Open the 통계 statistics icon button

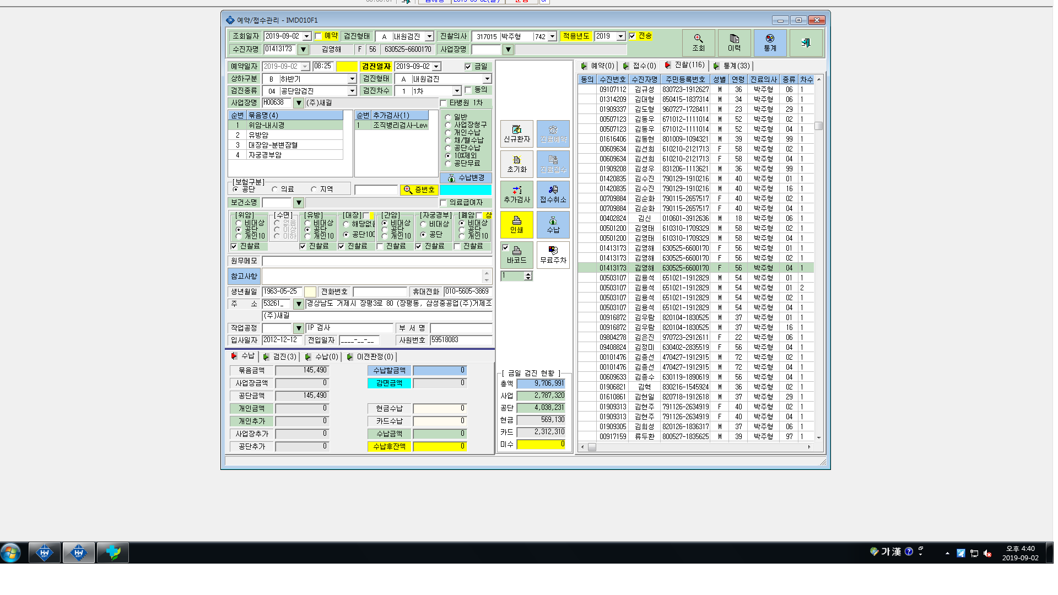coord(770,43)
